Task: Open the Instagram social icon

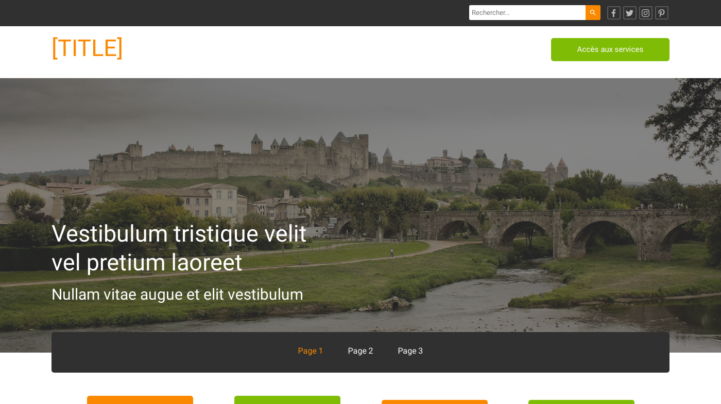Action: pos(645,12)
